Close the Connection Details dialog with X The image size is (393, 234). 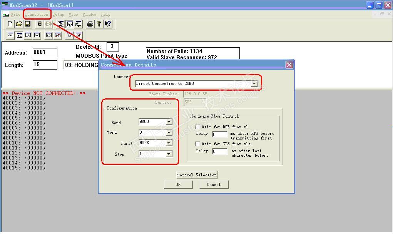coord(289,65)
